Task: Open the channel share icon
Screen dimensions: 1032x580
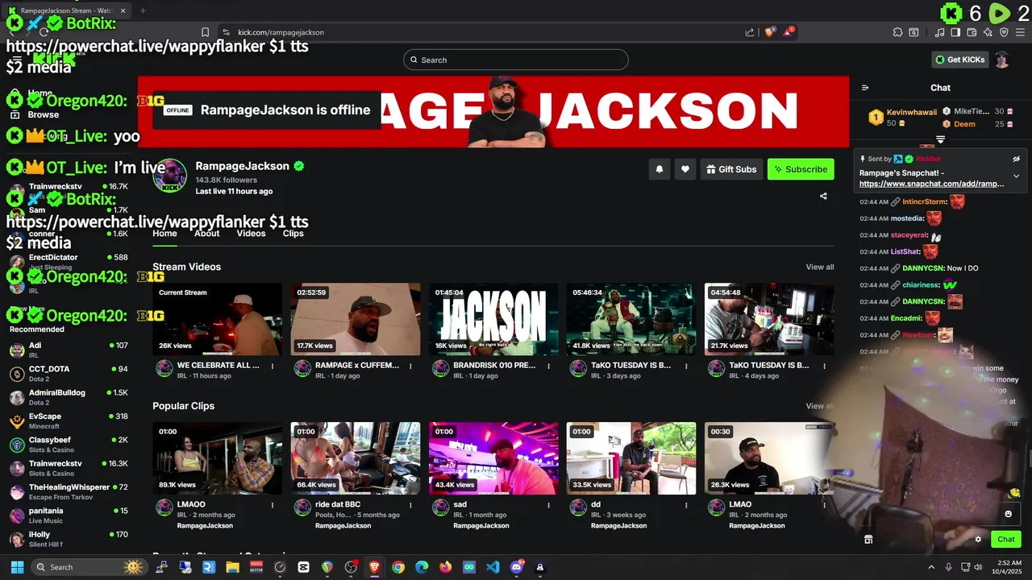Action: click(823, 196)
